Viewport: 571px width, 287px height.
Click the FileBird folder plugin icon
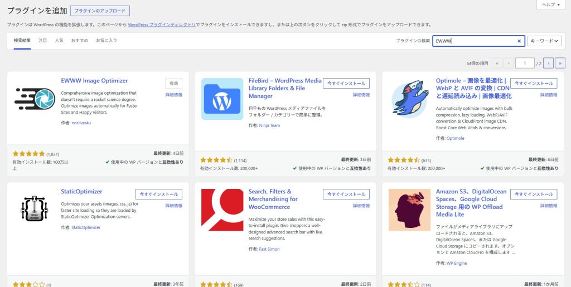(x=222, y=99)
